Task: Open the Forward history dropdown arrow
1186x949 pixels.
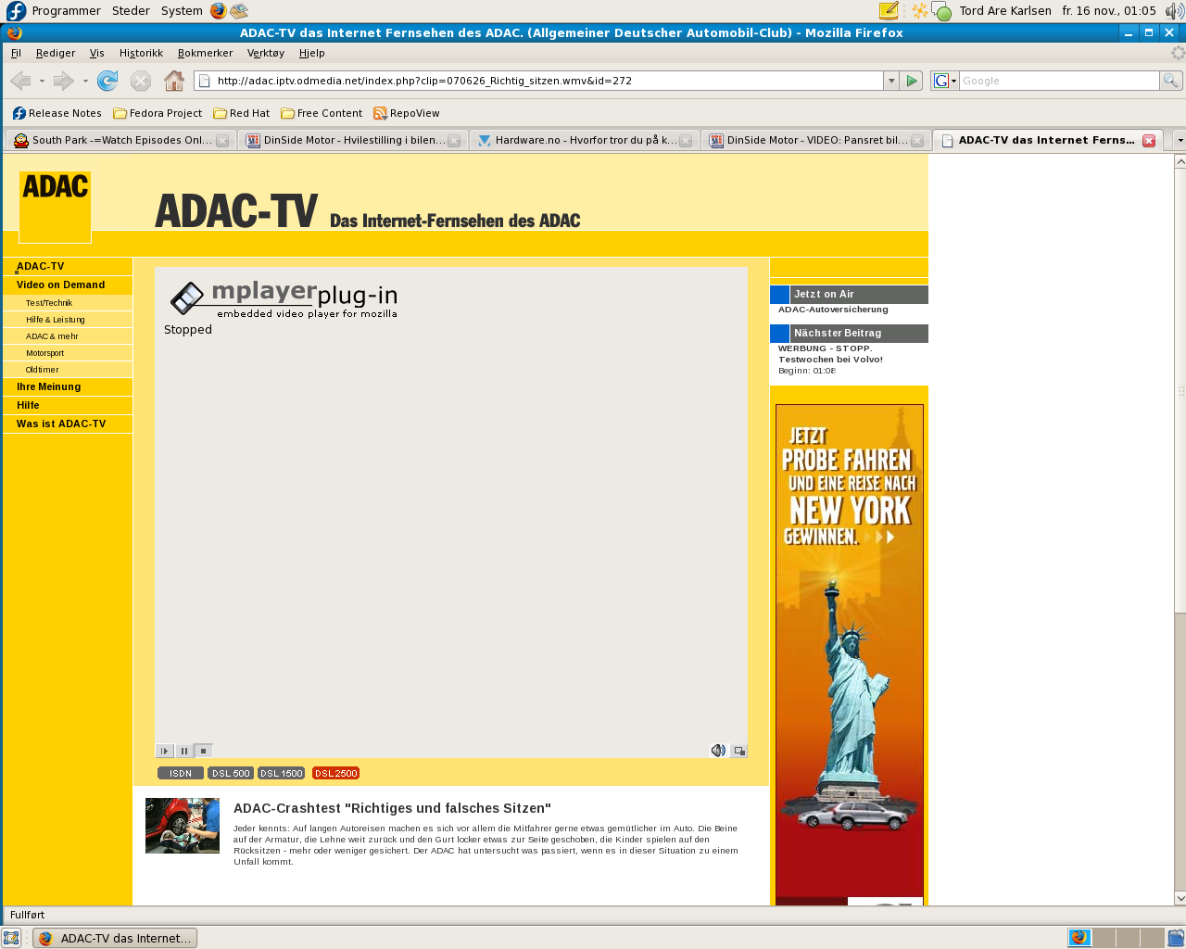Action: [85, 82]
